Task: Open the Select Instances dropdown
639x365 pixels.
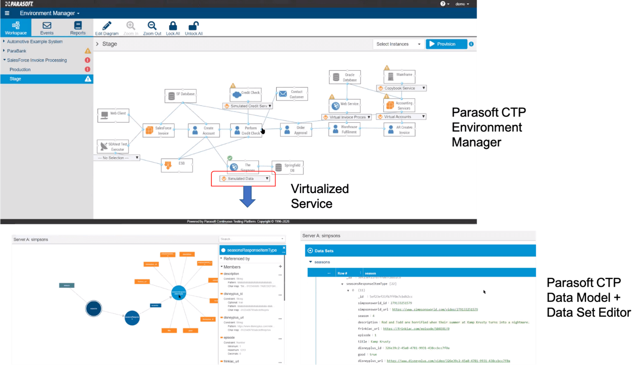Action: click(398, 44)
